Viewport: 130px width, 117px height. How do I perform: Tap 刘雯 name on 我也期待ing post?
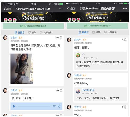(76, 75)
